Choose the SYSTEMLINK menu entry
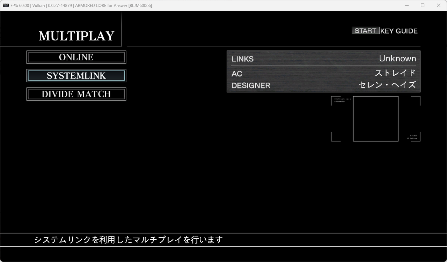This screenshot has width=447, height=262. (76, 76)
